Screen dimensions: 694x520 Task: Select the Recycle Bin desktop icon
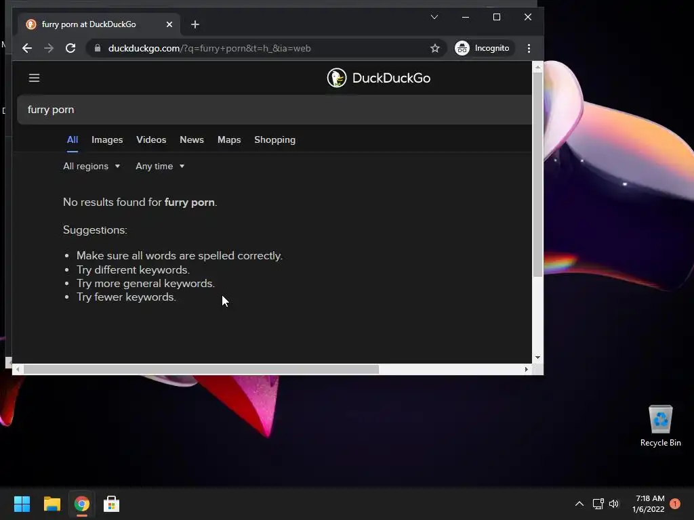tap(660, 427)
